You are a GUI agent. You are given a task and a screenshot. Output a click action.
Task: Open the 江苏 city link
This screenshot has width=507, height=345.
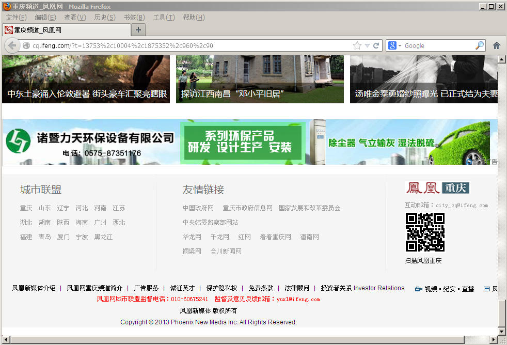pos(119,208)
